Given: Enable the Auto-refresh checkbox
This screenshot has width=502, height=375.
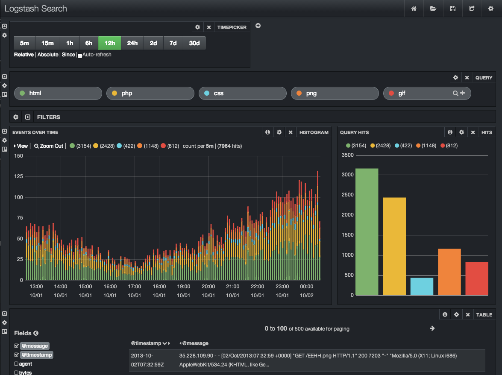Looking at the screenshot, I should point(80,56).
